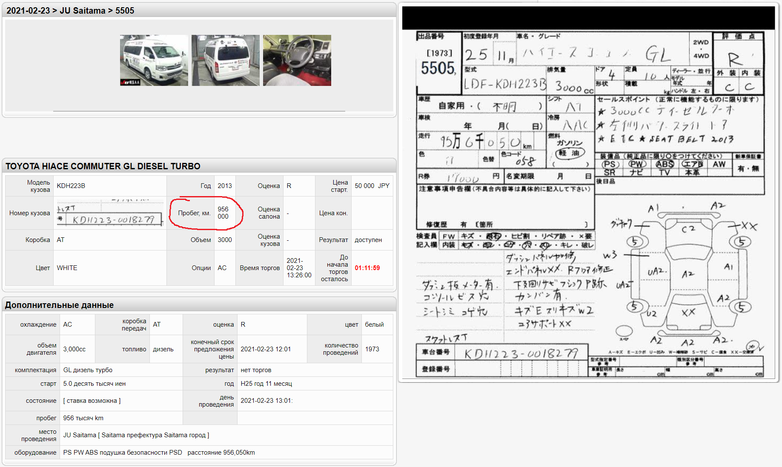Click the 'место проведения' label
782x467 pixels.
(x=39, y=435)
